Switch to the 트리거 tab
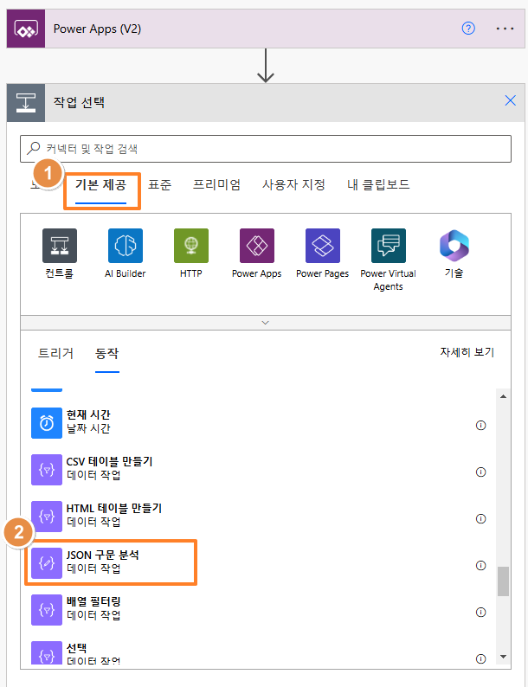 tap(55, 353)
